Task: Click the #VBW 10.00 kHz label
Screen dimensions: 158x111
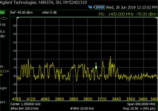Action: click(x=82, y=109)
